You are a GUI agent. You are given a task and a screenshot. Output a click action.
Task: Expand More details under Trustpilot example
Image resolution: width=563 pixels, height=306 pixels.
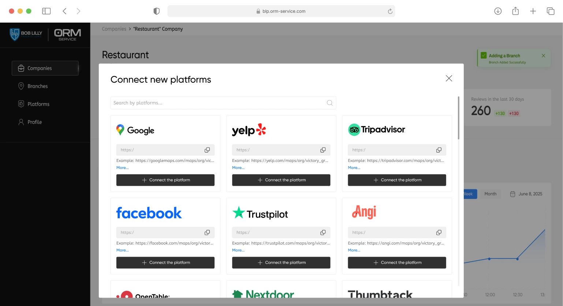click(238, 250)
